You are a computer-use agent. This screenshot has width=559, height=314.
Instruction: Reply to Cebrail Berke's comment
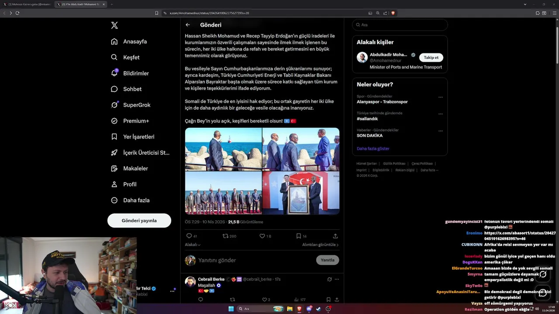(x=200, y=300)
